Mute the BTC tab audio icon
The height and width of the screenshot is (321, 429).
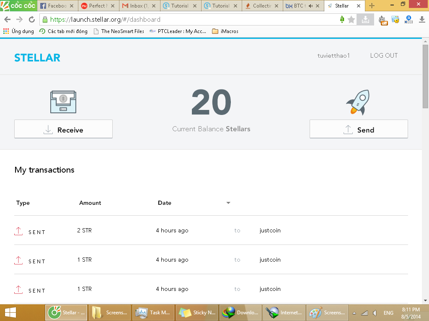point(310,6)
